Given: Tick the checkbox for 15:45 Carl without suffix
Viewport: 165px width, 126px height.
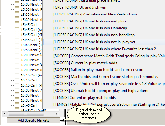Looking at the screenshot, I should [17, 25].
